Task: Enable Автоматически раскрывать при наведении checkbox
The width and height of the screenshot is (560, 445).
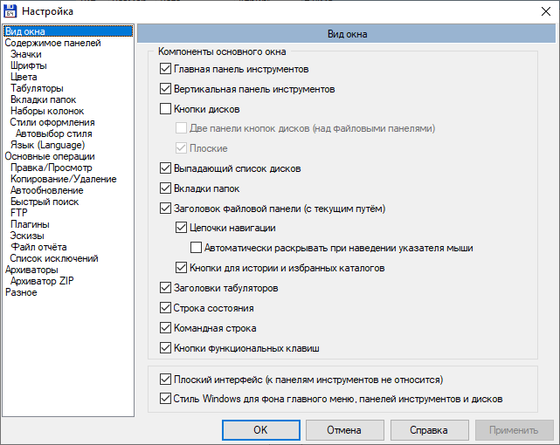Action: click(196, 248)
